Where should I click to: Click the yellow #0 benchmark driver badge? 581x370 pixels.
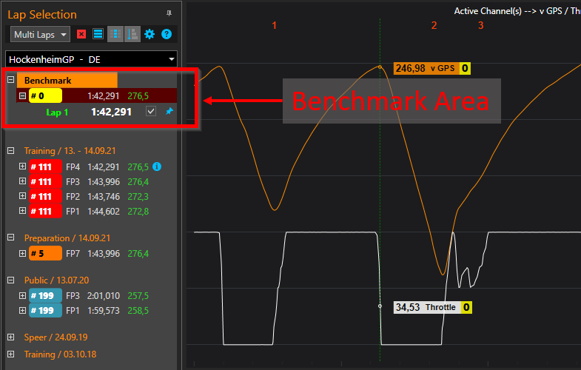tap(44, 95)
